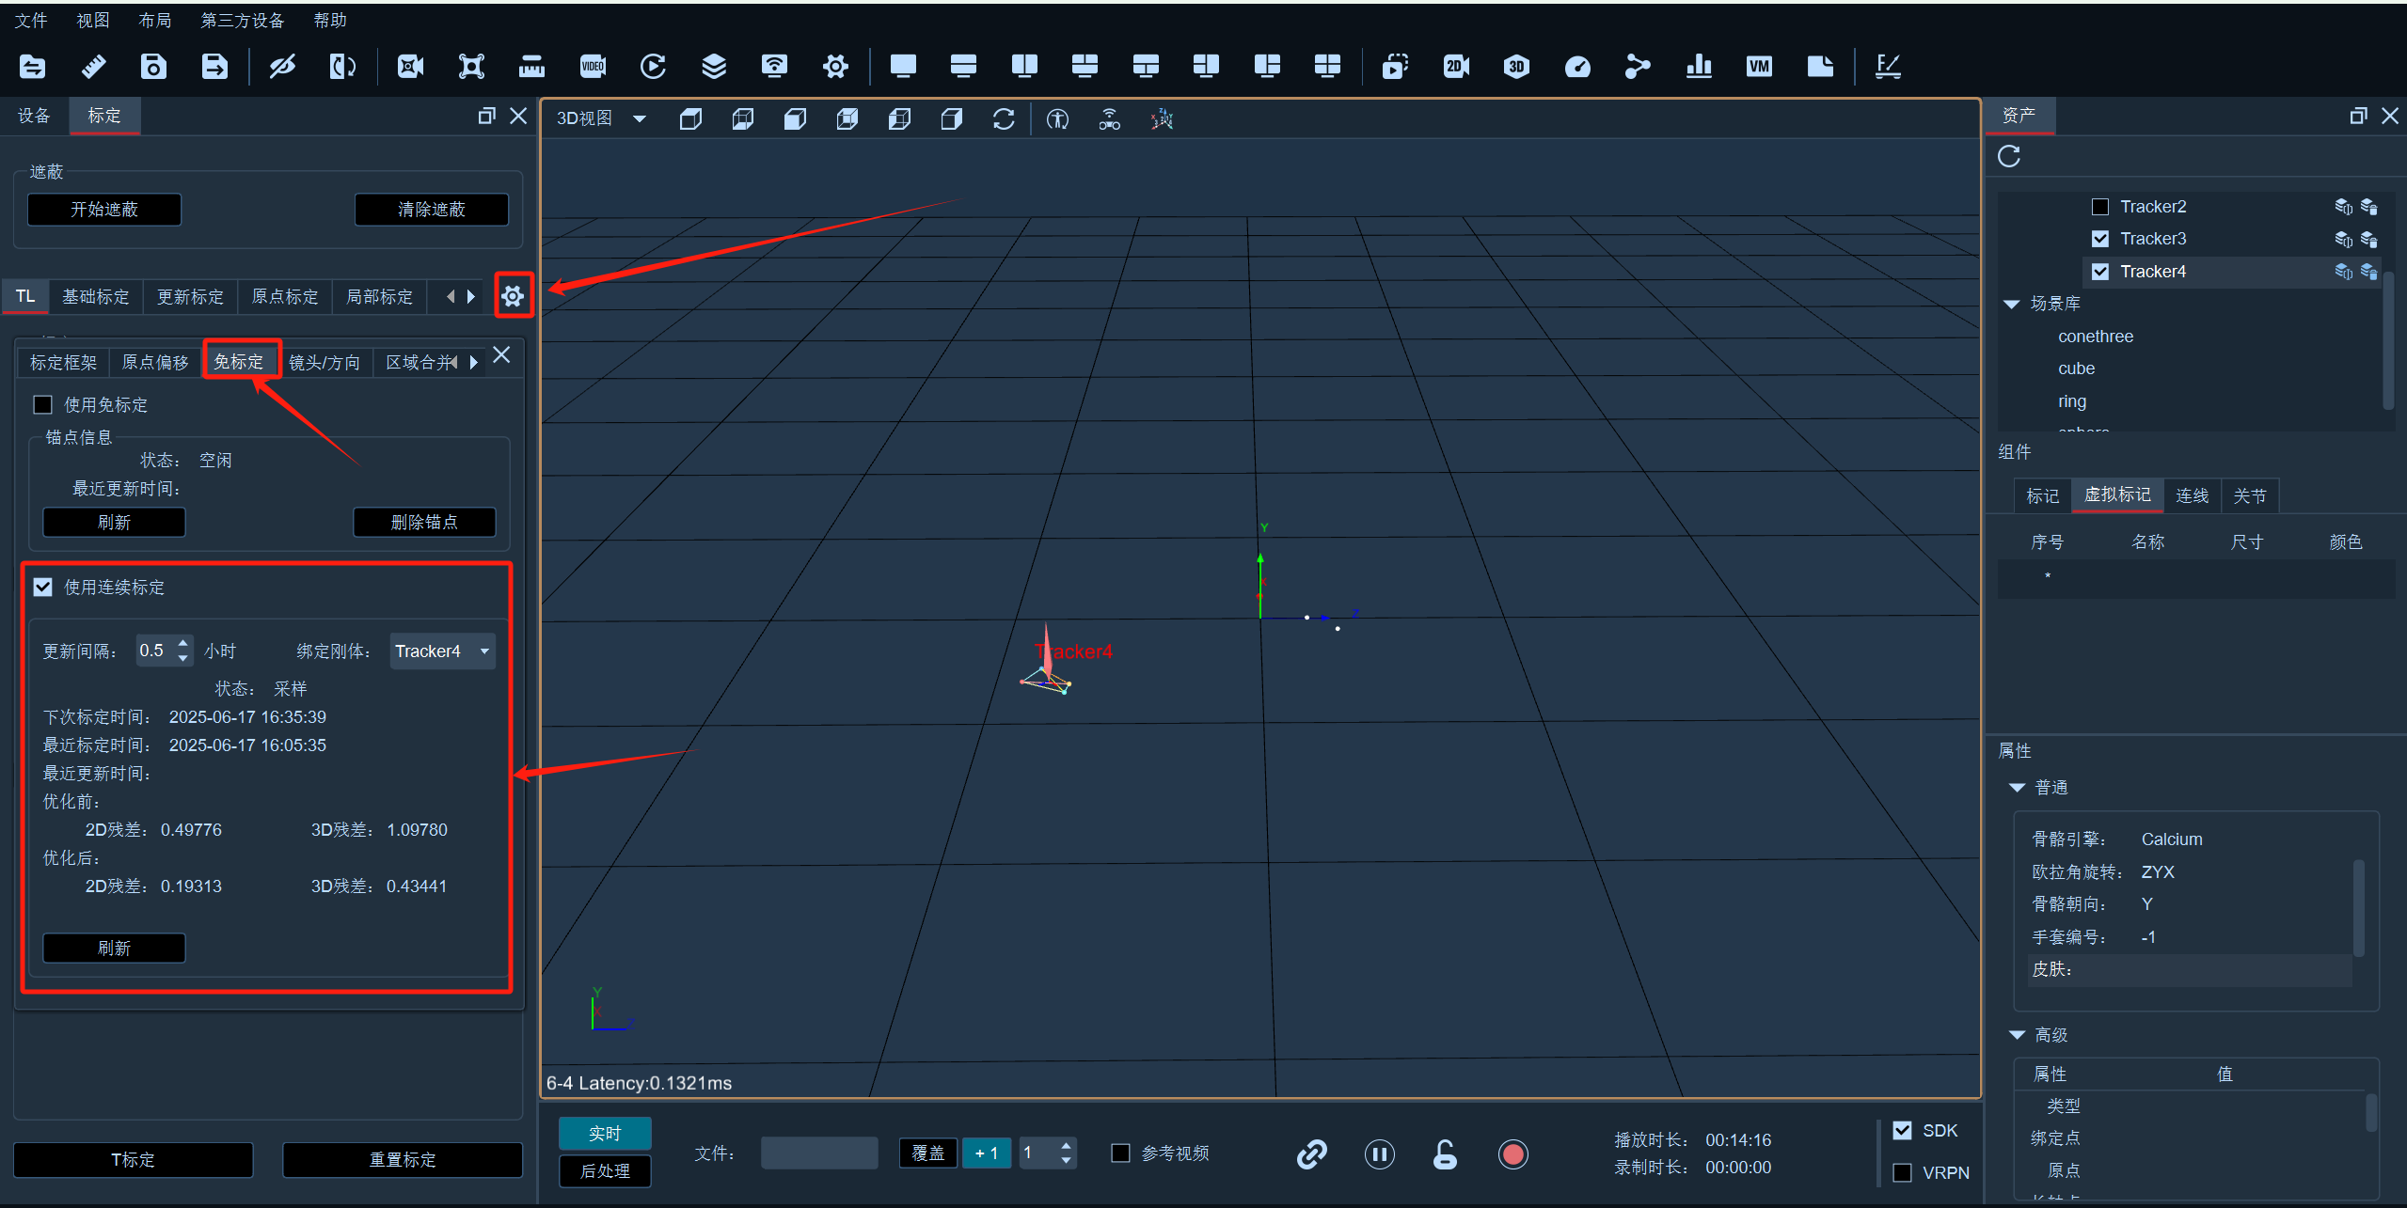The width and height of the screenshot is (2407, 1208).
Task: Uncheck the Tracker3 checkbox
Action: coord(2100,239)
